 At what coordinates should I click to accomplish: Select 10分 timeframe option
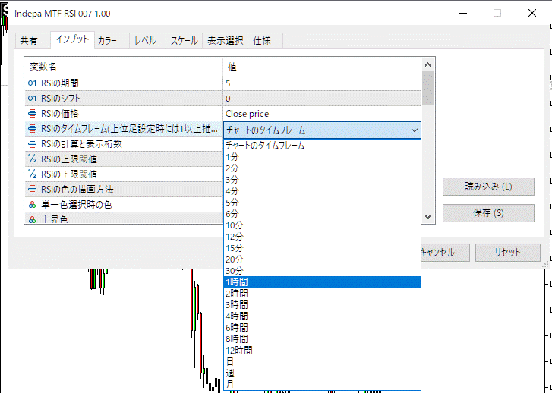pyautogui.click(x=322, y=225)
